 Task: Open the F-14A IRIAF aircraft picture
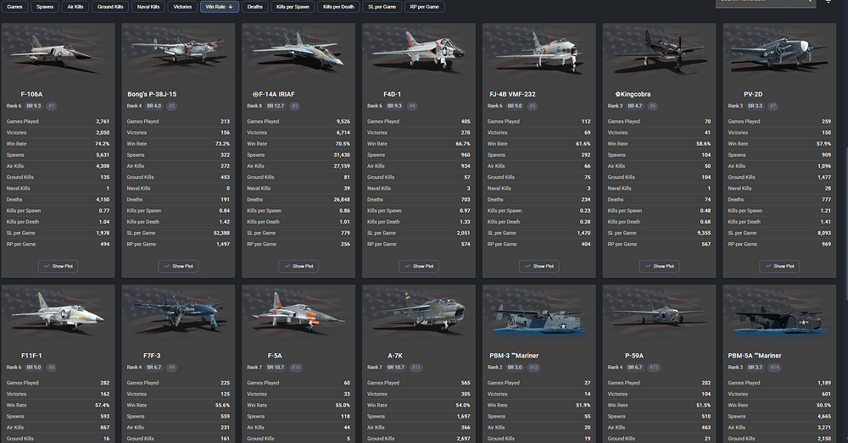(298, 53)
